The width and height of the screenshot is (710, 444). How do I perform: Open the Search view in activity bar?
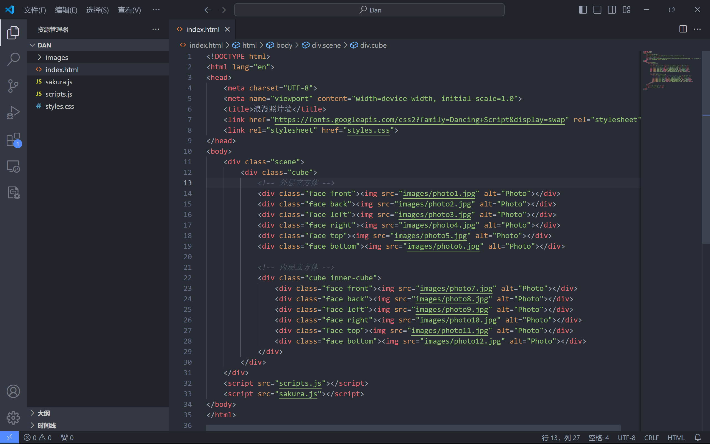point(13,59)
